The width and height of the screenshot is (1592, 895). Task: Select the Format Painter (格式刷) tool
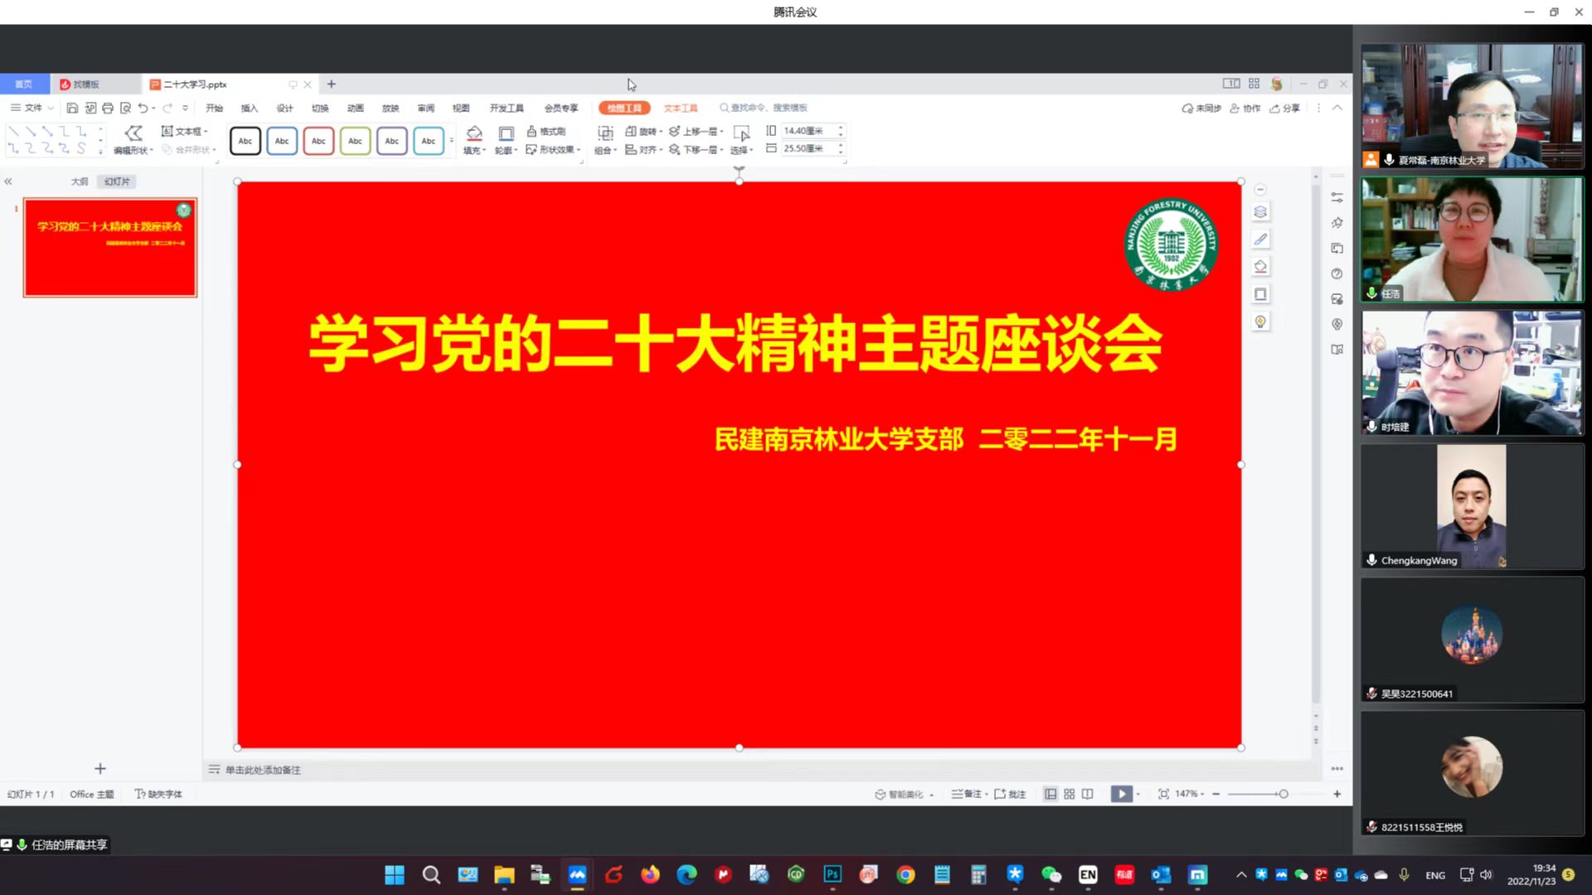tap(546, 131)
